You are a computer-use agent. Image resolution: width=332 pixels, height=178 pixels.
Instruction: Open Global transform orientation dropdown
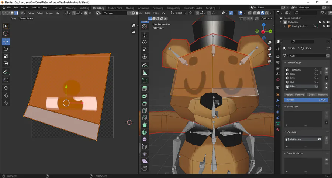[179, 13]
